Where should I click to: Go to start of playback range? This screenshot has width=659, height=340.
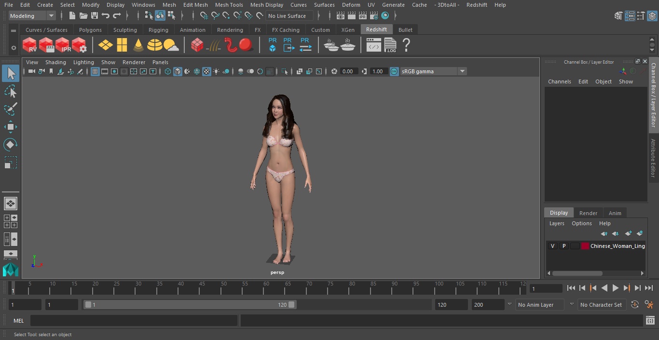[x=571, y=288]
